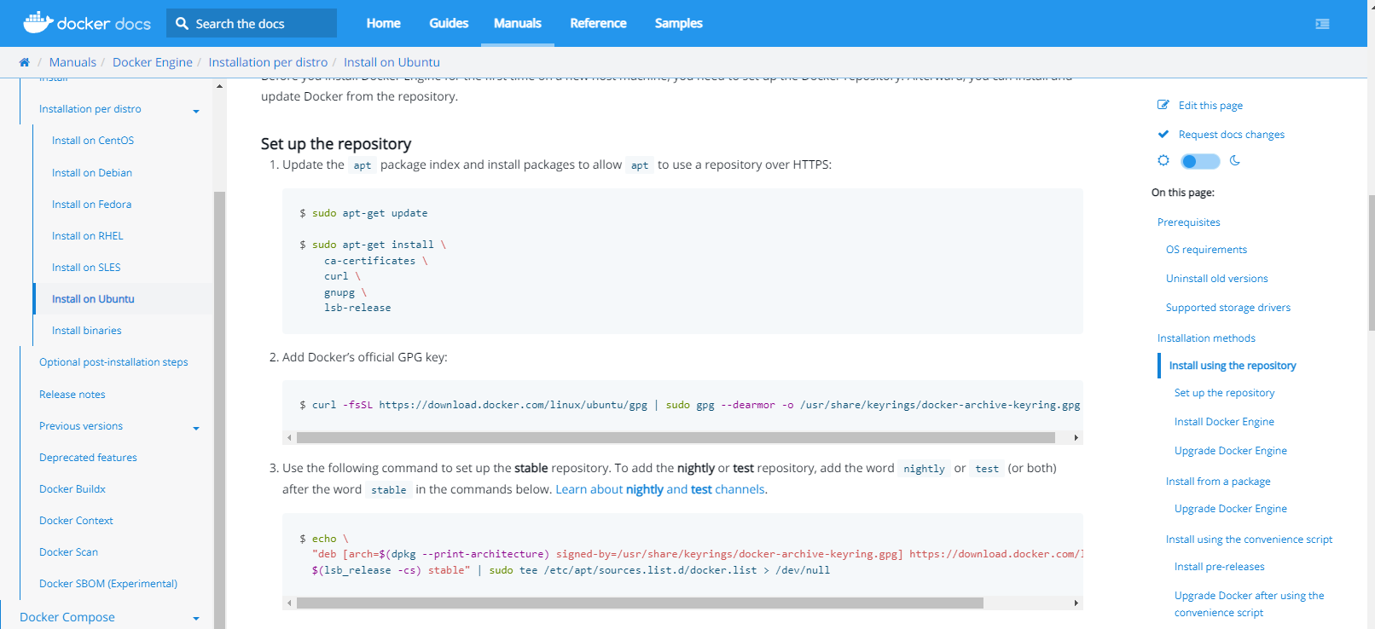This screenshot has height=629, width=1375.
Task: Click the home icon in breadcrumb
Action: click(24, 62)
